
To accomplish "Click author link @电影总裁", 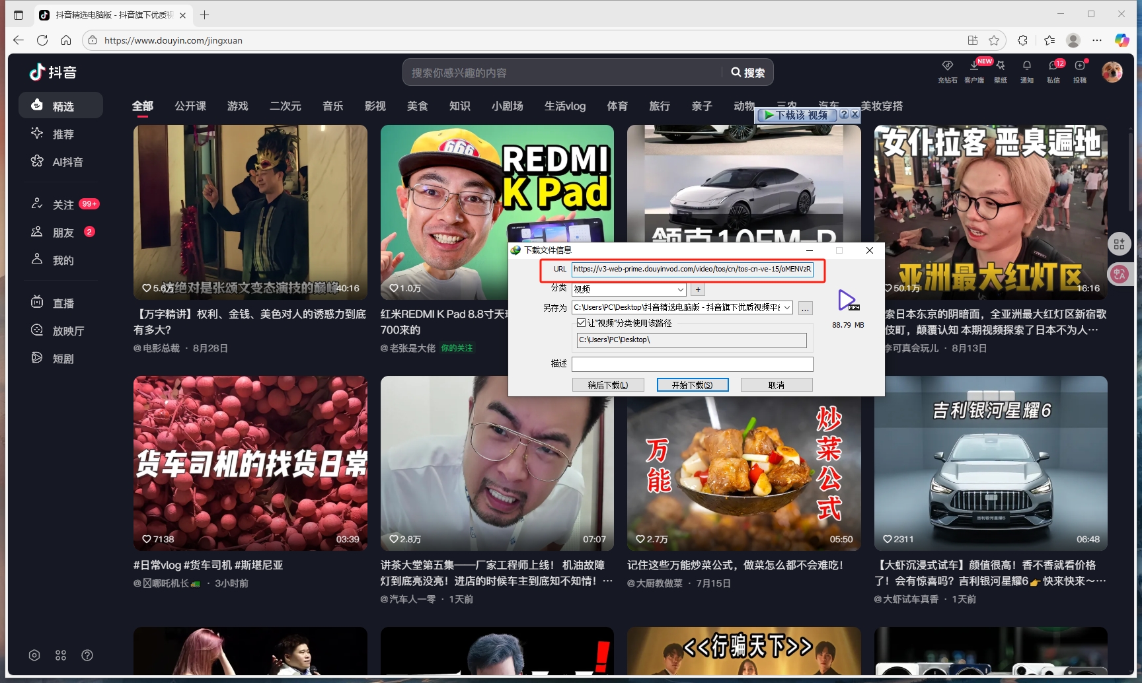I will [157, 348].
